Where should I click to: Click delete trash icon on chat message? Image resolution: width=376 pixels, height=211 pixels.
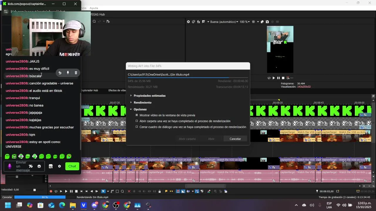(x=76, y=73)
